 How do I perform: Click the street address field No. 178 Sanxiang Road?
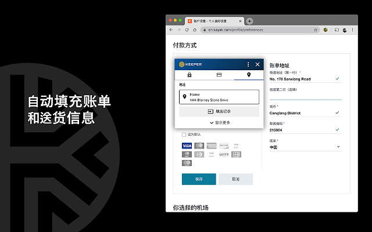click(306, 79)
